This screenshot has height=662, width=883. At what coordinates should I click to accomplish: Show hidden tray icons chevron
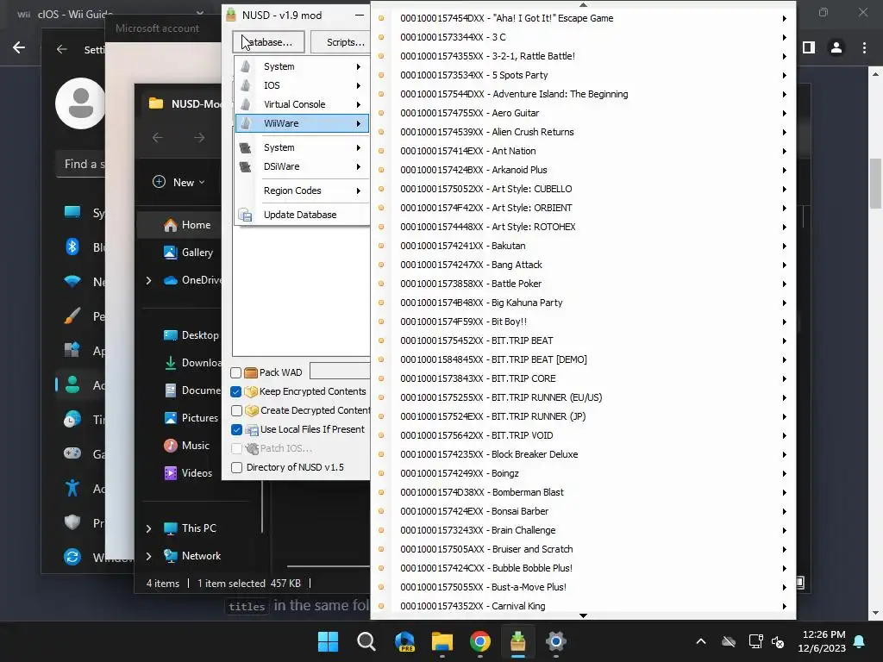pyautogui.click(x=701, y=641)
